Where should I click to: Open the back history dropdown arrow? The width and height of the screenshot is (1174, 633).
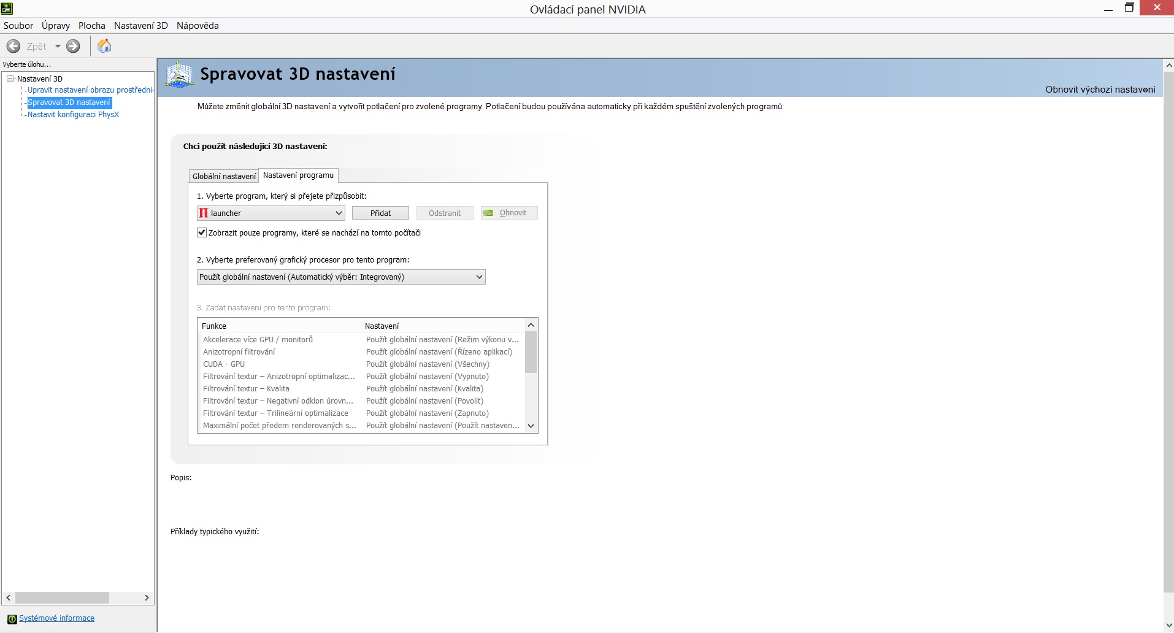coord(58,46)
